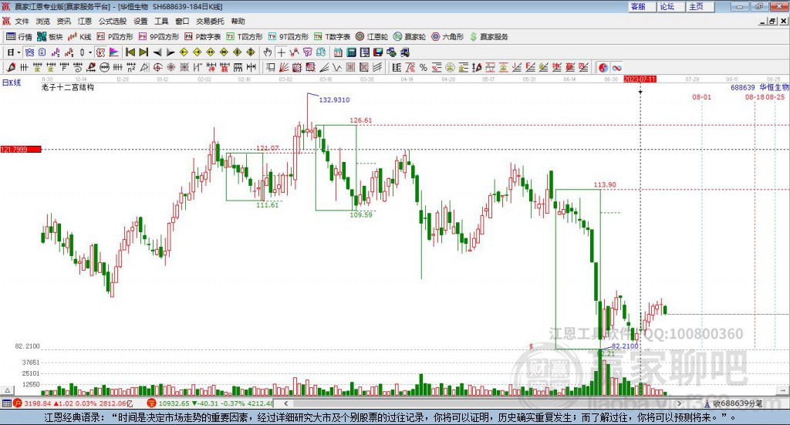Step chart left with black arrow
Image resolution: width=790 pixels, height=425 pixels.
click(157, 52)
